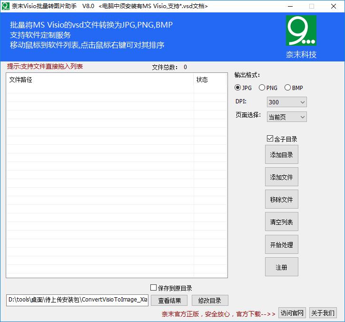Screen dimensions: 345x322
Task: Enable 保存到原目录 checkbox
Action: [153, 288]
